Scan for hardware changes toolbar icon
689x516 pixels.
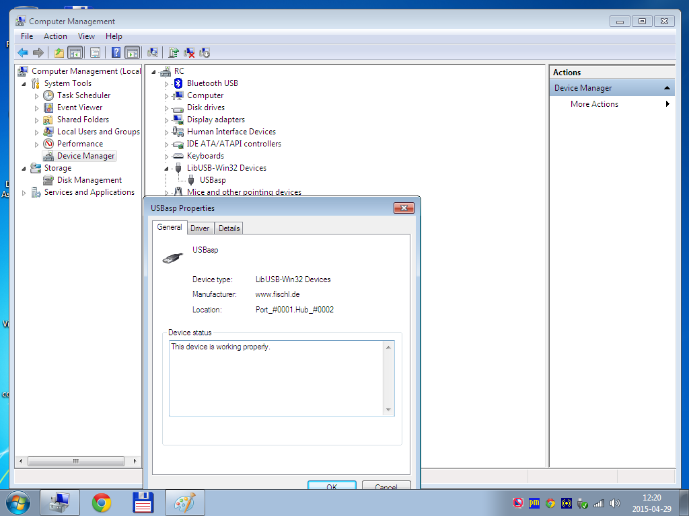pyautogui.click(x=153, y=52)
